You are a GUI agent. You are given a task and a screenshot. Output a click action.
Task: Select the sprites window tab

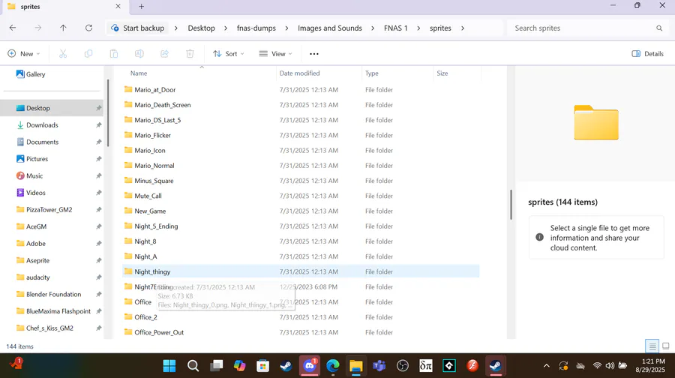pos(64,7)
